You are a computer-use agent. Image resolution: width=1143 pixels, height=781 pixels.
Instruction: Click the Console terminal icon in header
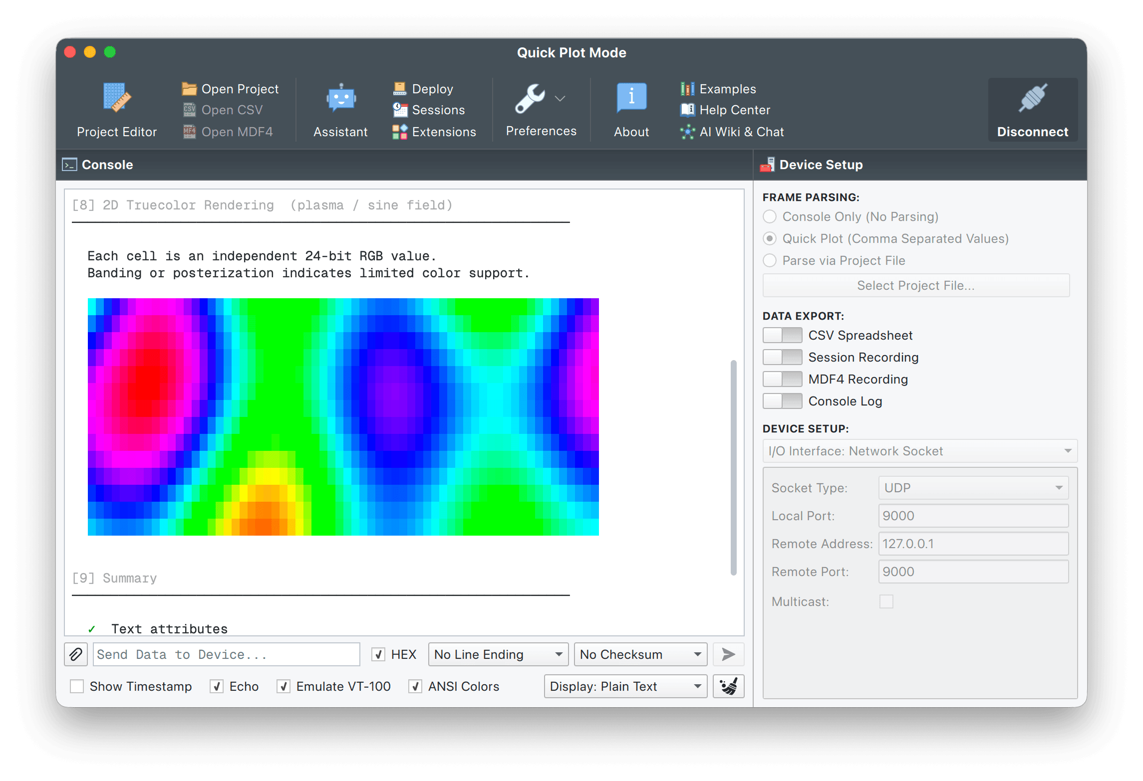tap(69, 165)
